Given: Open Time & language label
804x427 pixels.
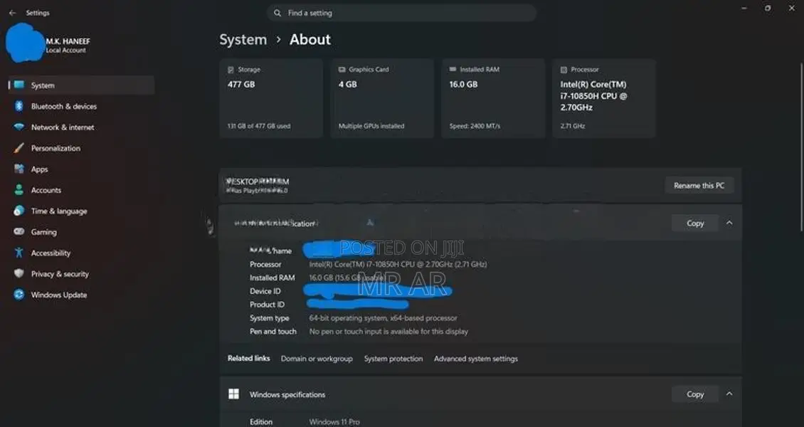Looking at the screenshot, I should pyautogui.click(x=59, y=211).
